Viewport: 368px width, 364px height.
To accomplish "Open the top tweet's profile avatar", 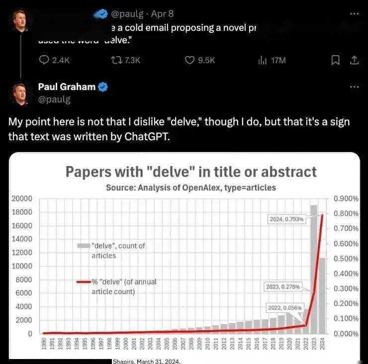I will [x=19, y=21].
